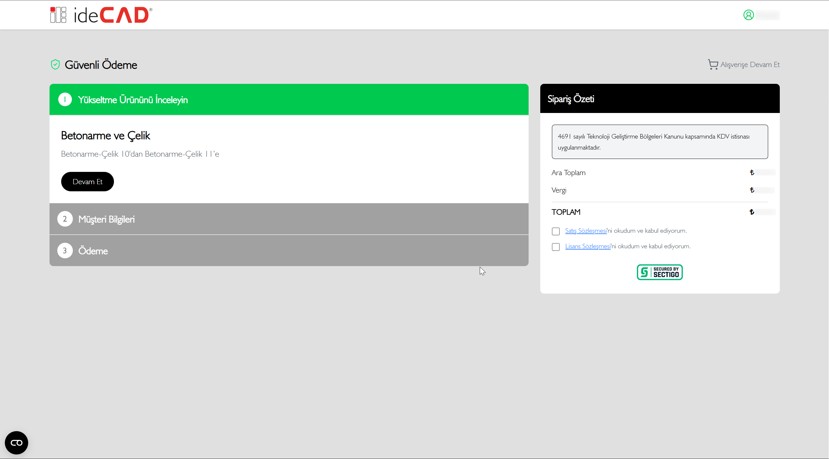
Task: Click the step 2 number circle
Action: [x=65, y=219]
